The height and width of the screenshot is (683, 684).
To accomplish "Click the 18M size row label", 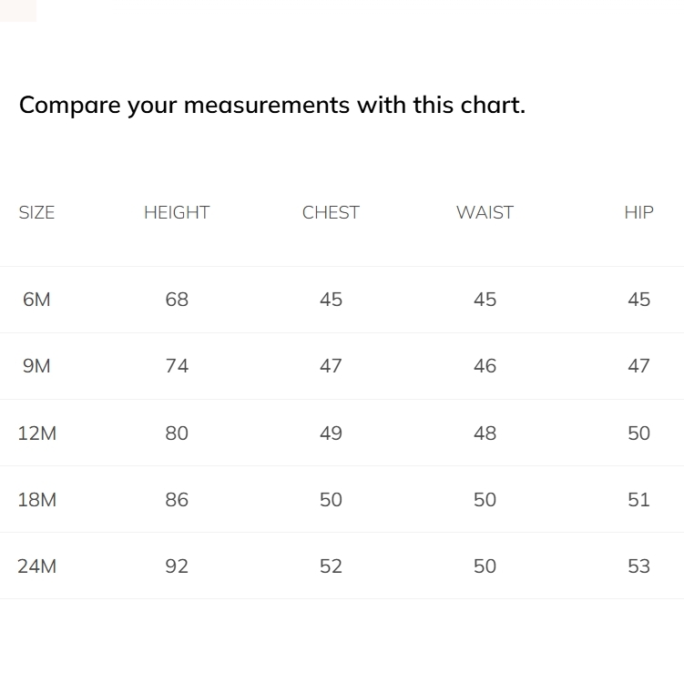I will pyautogui.click(x=36, y=500).
